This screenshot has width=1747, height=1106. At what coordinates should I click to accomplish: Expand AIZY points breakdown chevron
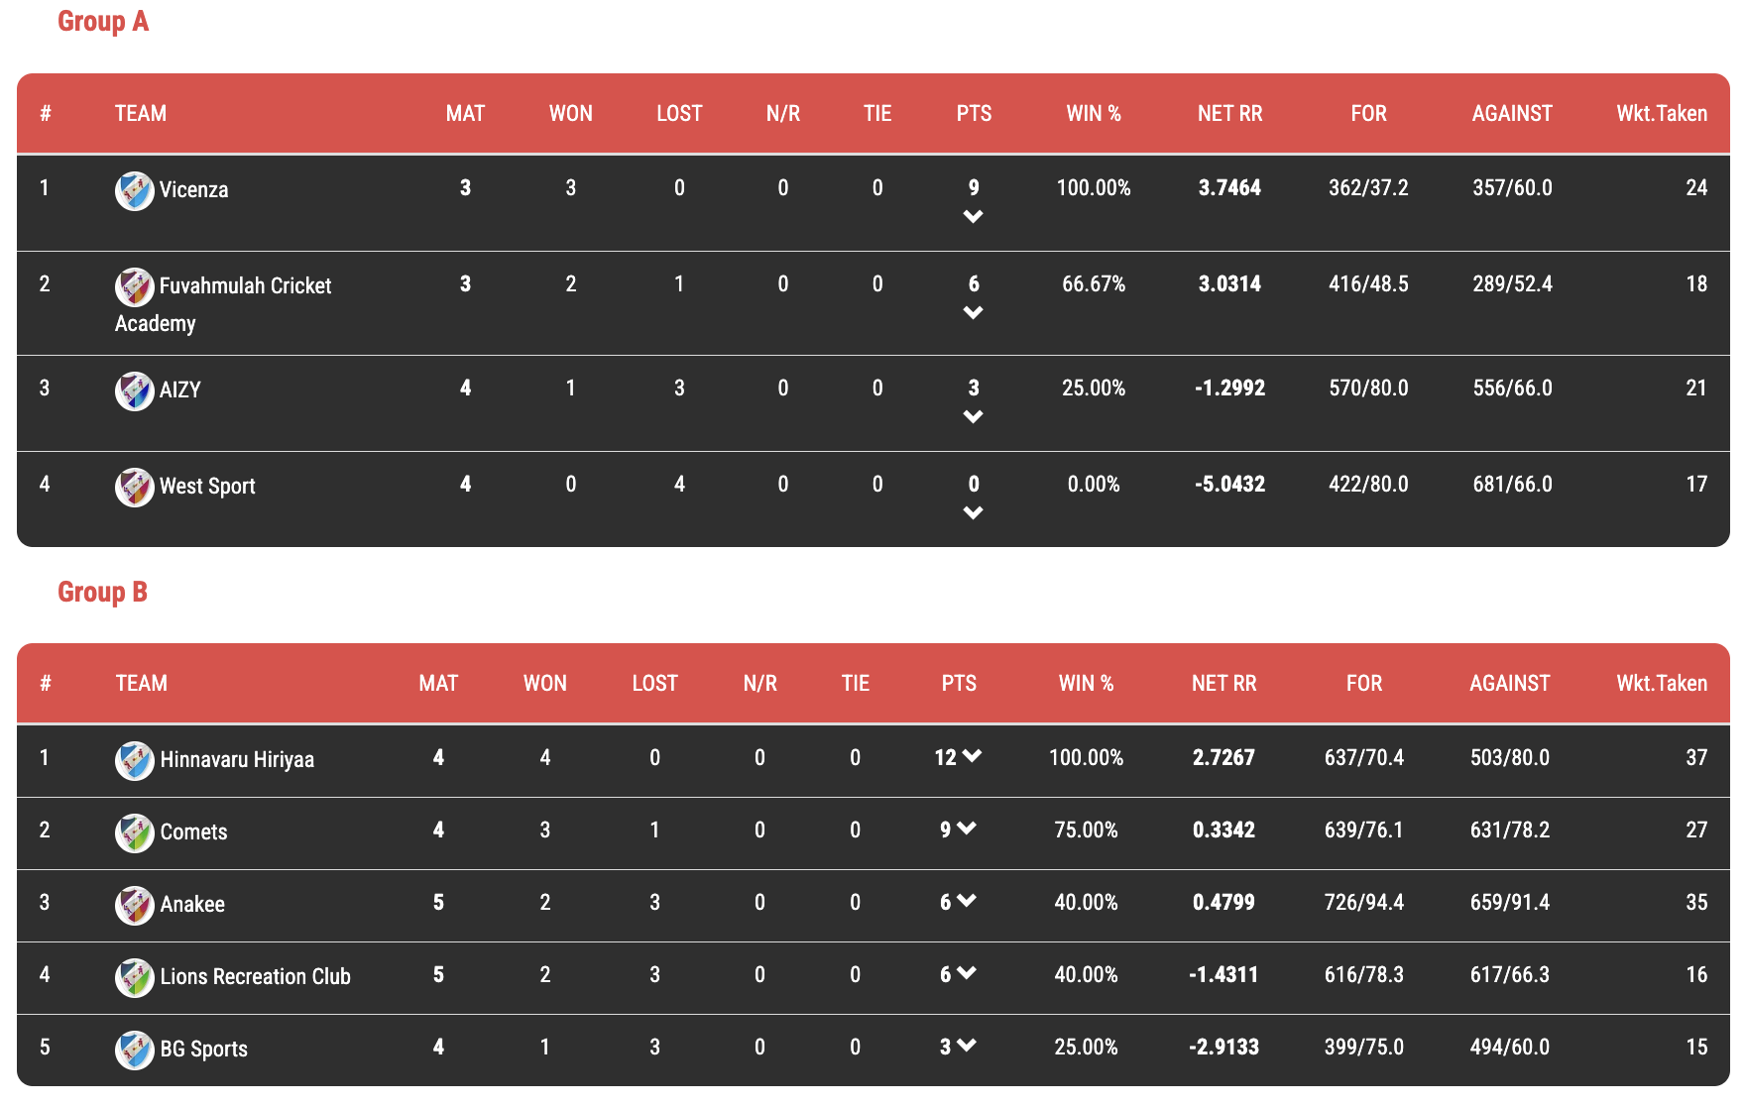coord(973,416)
